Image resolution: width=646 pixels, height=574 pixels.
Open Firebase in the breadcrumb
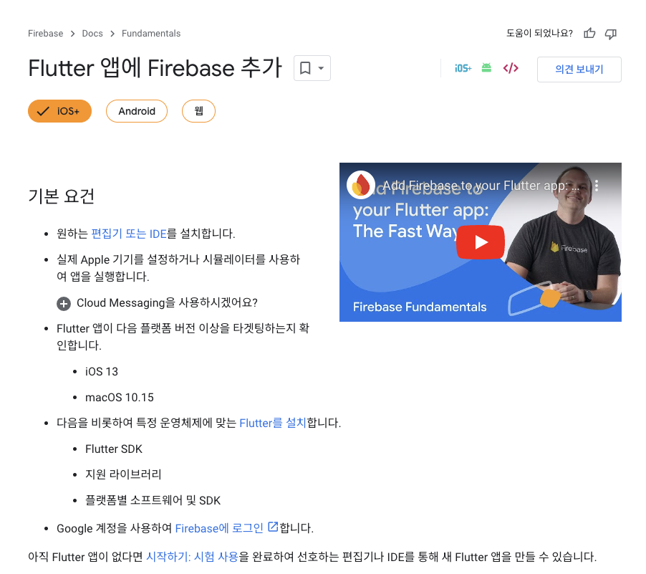click(x=45, y=34)
